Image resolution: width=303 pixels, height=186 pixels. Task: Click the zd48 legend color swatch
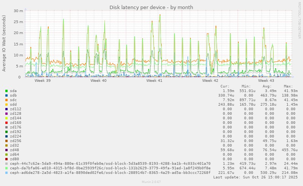click(x=6, y=150)
